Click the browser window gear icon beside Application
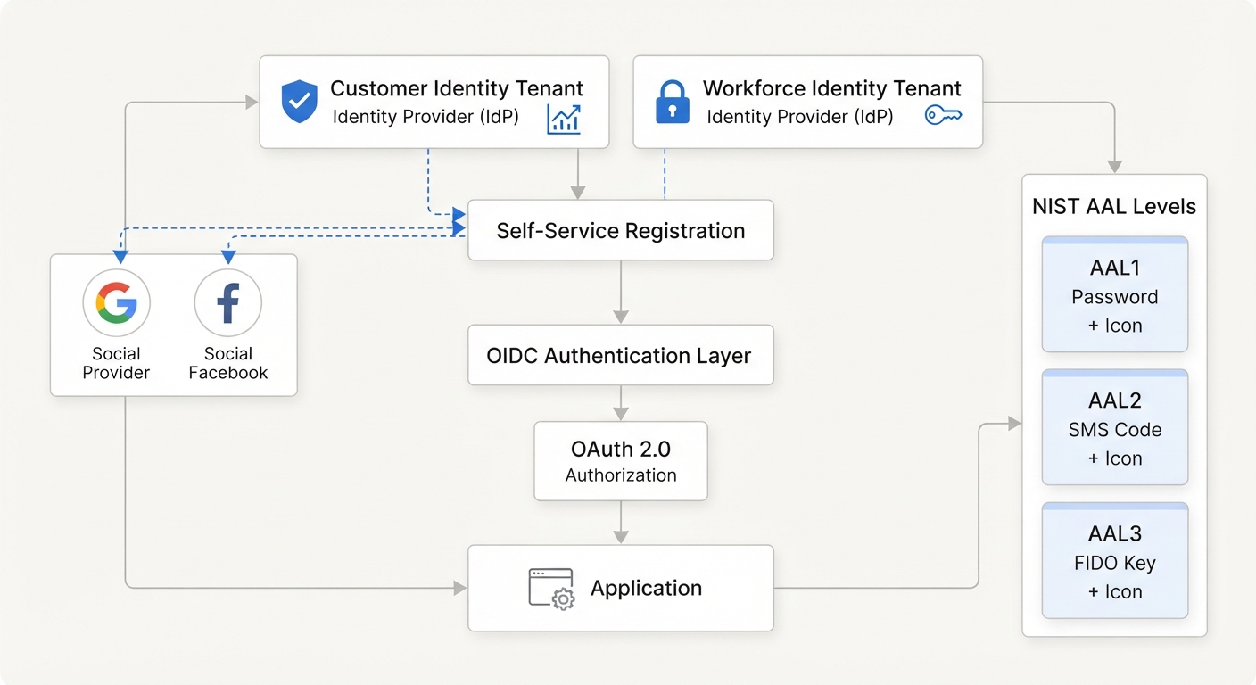This screenshot has height=685, width=1256. (x=552, y=589)
